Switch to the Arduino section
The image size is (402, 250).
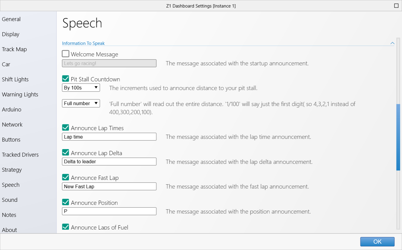tap(11, 110)
